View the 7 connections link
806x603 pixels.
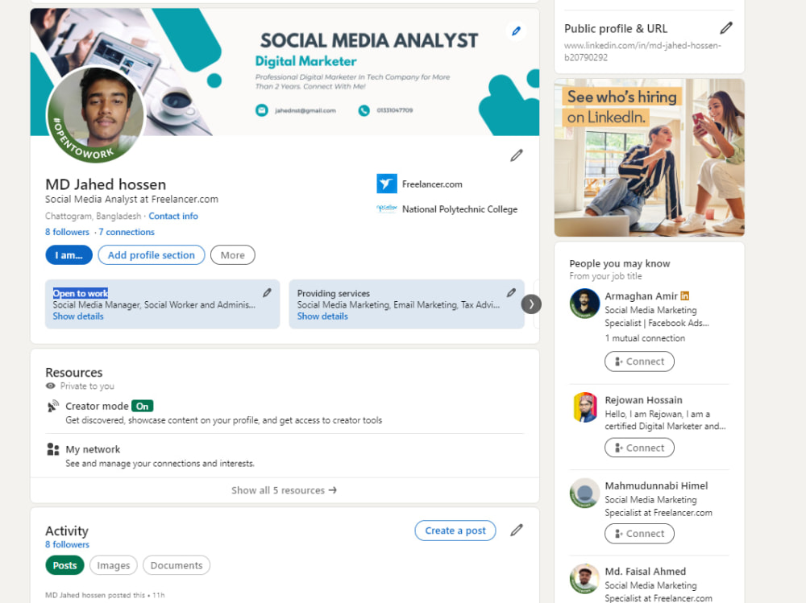click(127, 232)
